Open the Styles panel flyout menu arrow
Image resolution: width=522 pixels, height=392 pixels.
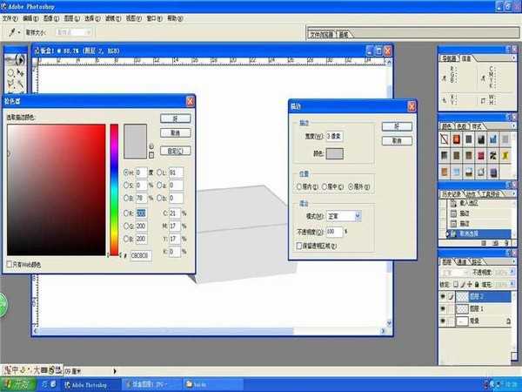click(513, 126)
